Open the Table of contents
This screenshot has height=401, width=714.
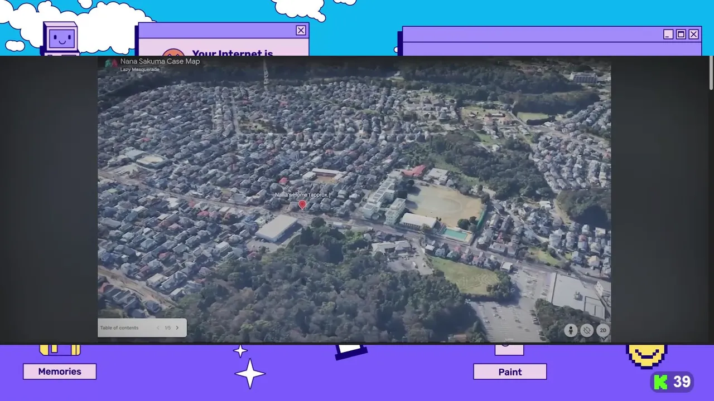pos(119,327)
